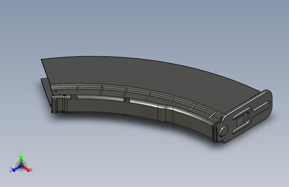Select the round button on the magazine base plate
Screen dimensions: 289x187
224,131
